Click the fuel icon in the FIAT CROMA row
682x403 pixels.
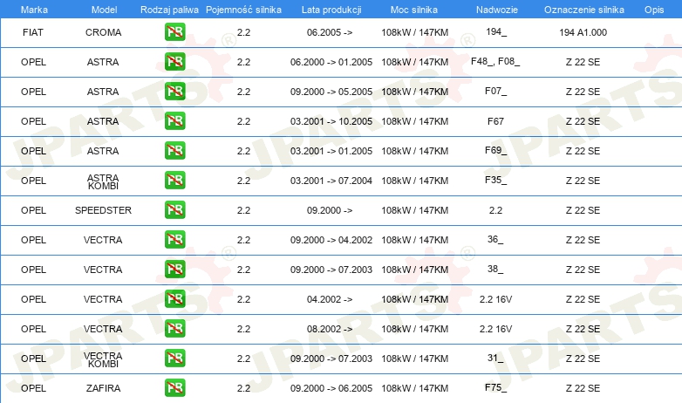174,31
